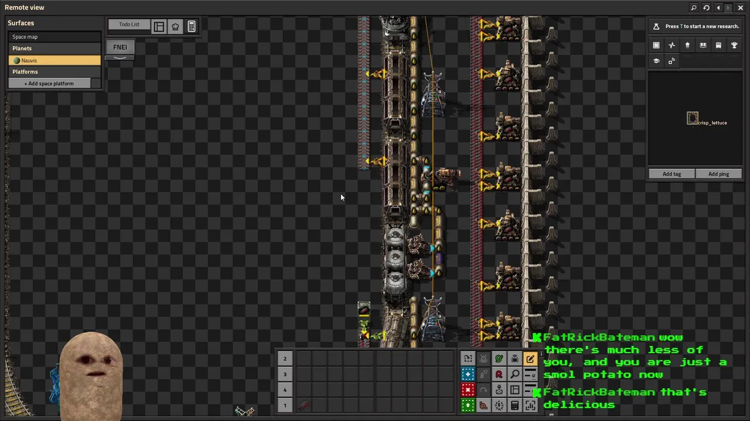Viewport: 750px width, 421px height.
Task: Click the search magnifier in the Remote view title bar
Action: (694, 8)
